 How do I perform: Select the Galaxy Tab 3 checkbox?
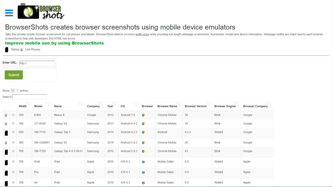(13, 132)
